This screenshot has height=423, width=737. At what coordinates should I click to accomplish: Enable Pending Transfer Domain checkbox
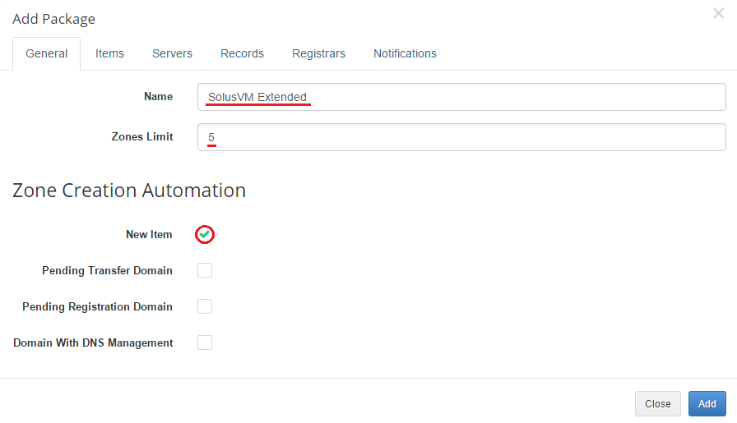205,270
